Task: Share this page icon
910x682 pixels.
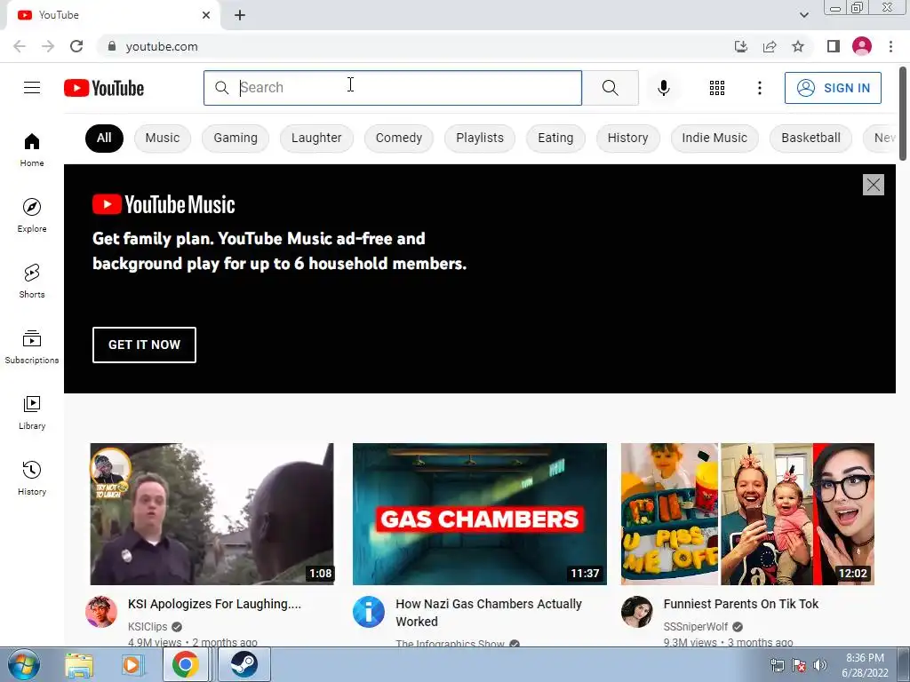Action: click(770, 46)
